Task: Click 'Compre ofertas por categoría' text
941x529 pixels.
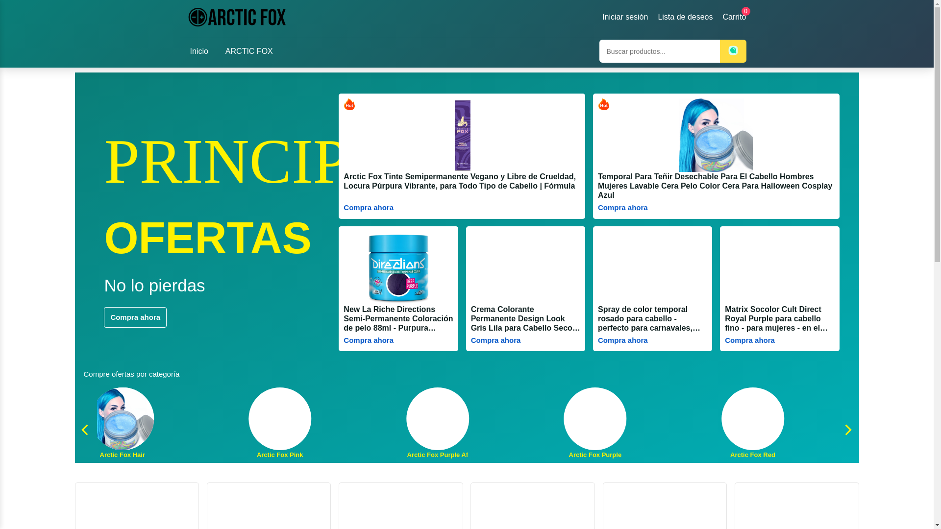Action: click(x=131, y=374)
